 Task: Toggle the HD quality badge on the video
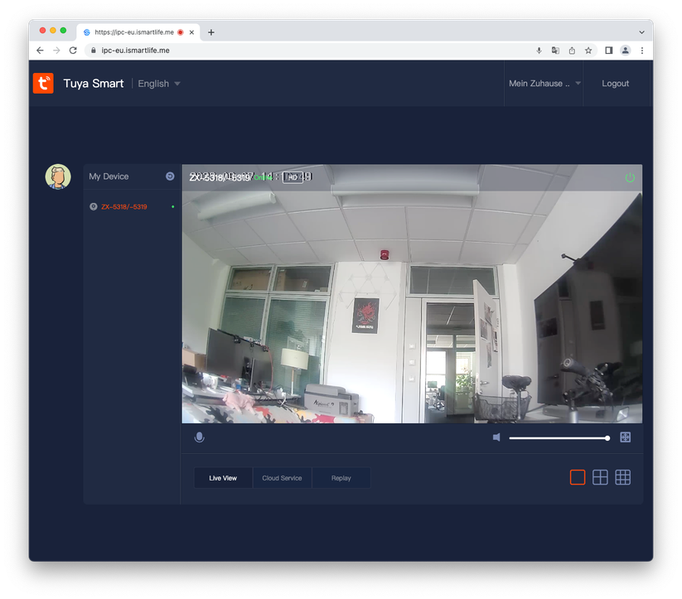tap(294, 176)
